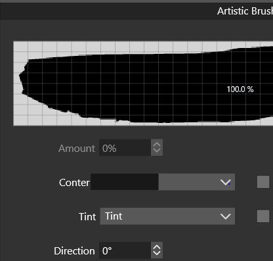Click the 100.0 % label in preview
Screen dimensions: 273x261
240,89
